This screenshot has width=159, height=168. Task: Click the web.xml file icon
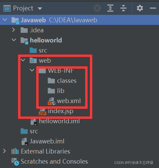pos(51,101)
